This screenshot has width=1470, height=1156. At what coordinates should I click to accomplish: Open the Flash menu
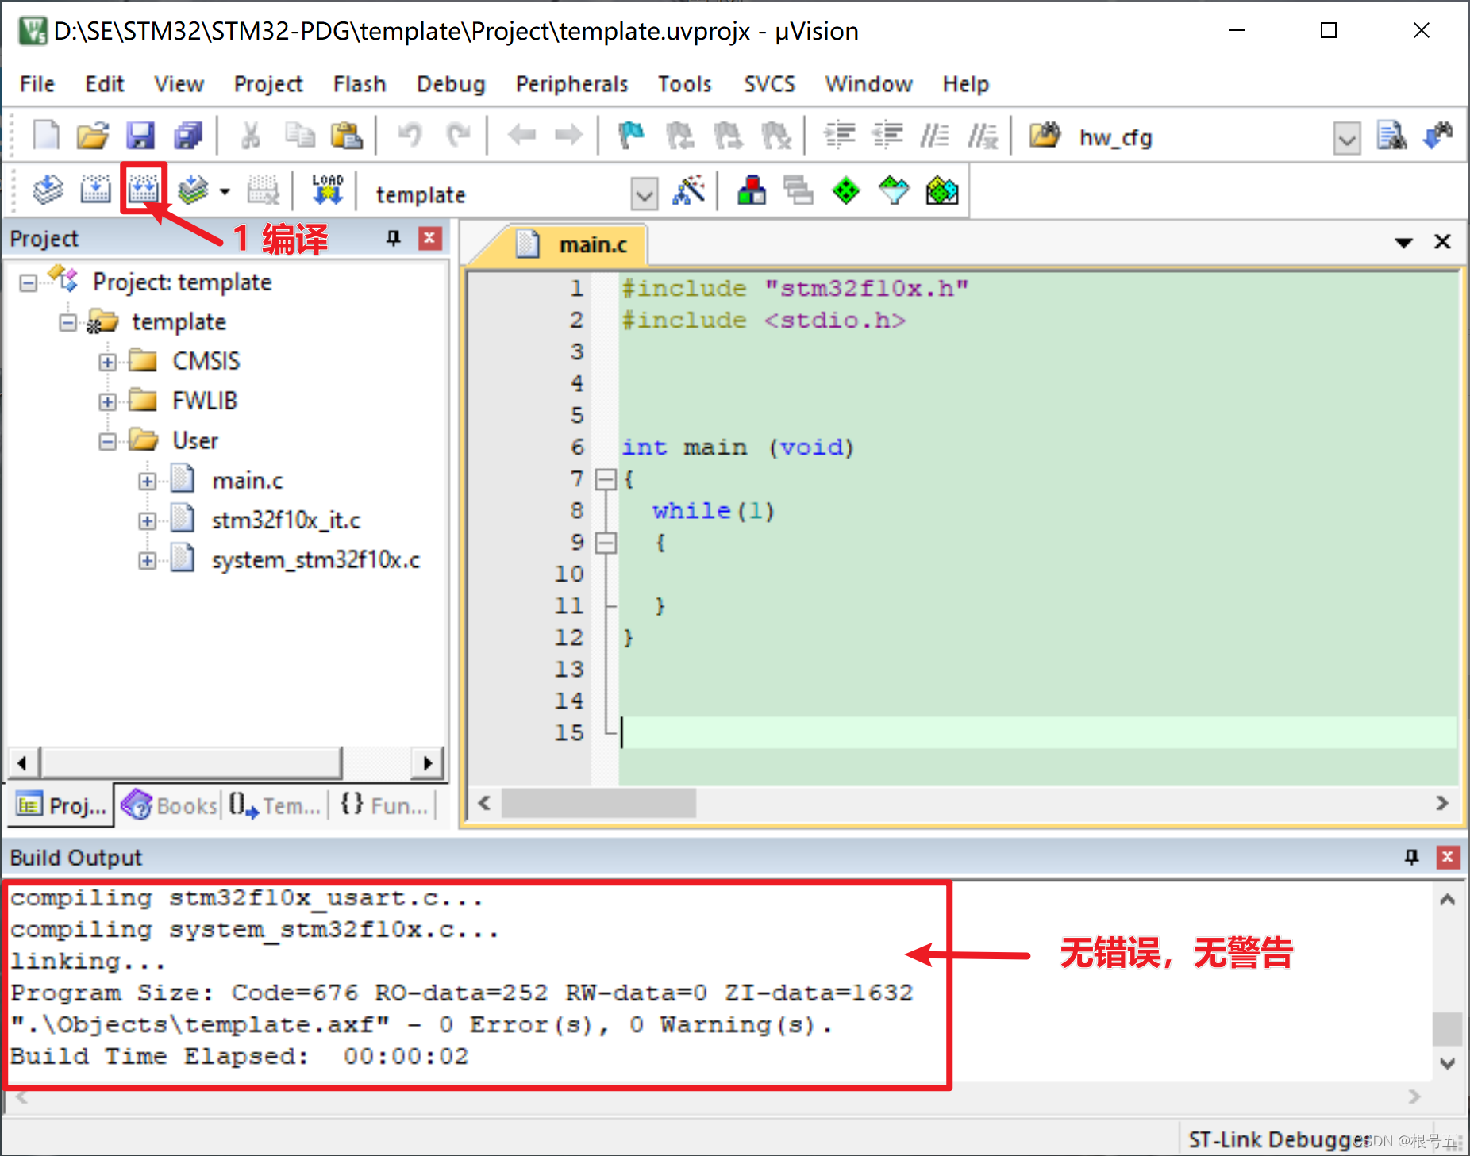pos(360,84)
